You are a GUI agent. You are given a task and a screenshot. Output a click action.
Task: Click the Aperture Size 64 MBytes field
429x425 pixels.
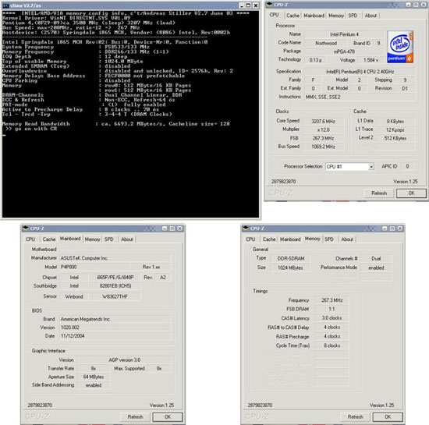(94, 377)
